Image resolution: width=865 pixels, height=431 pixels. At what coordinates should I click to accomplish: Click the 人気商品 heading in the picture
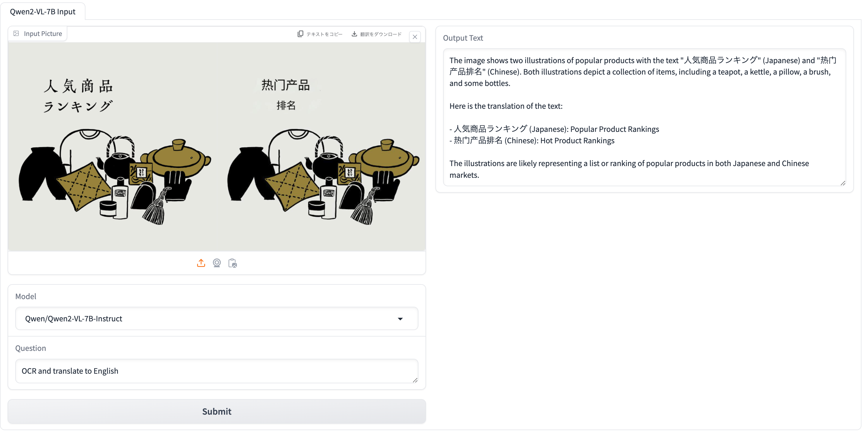78,86
